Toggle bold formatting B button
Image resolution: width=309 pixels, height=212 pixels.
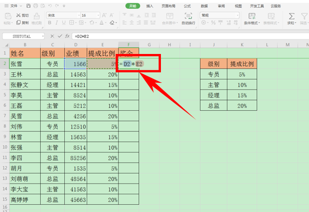coord(50,23)
